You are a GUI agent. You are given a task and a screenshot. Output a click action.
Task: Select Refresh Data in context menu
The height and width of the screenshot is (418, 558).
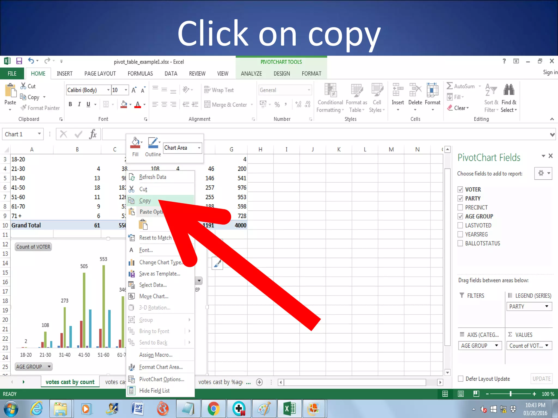(161, 177)
